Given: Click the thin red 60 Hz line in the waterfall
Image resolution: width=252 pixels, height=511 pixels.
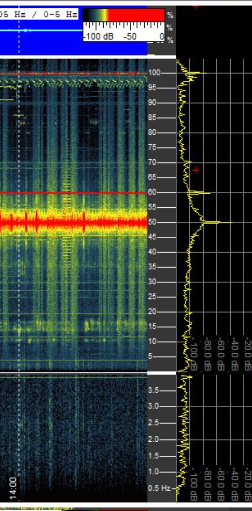Looking at the screenshot, I should [87, 193].
